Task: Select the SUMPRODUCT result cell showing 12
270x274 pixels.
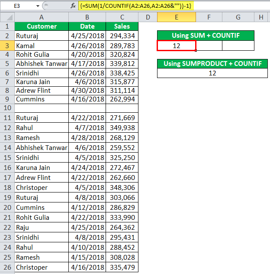Action: (x=212, y=73)
